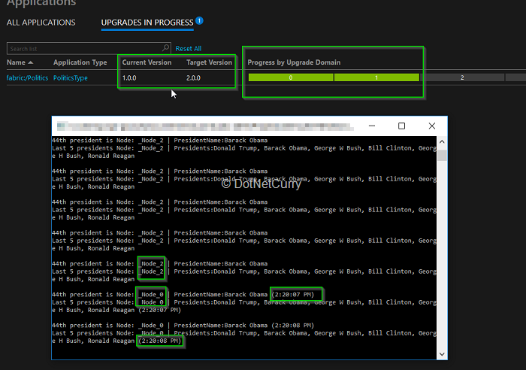Sort by Current Version column
526x370 pixels.
(147, 62)
